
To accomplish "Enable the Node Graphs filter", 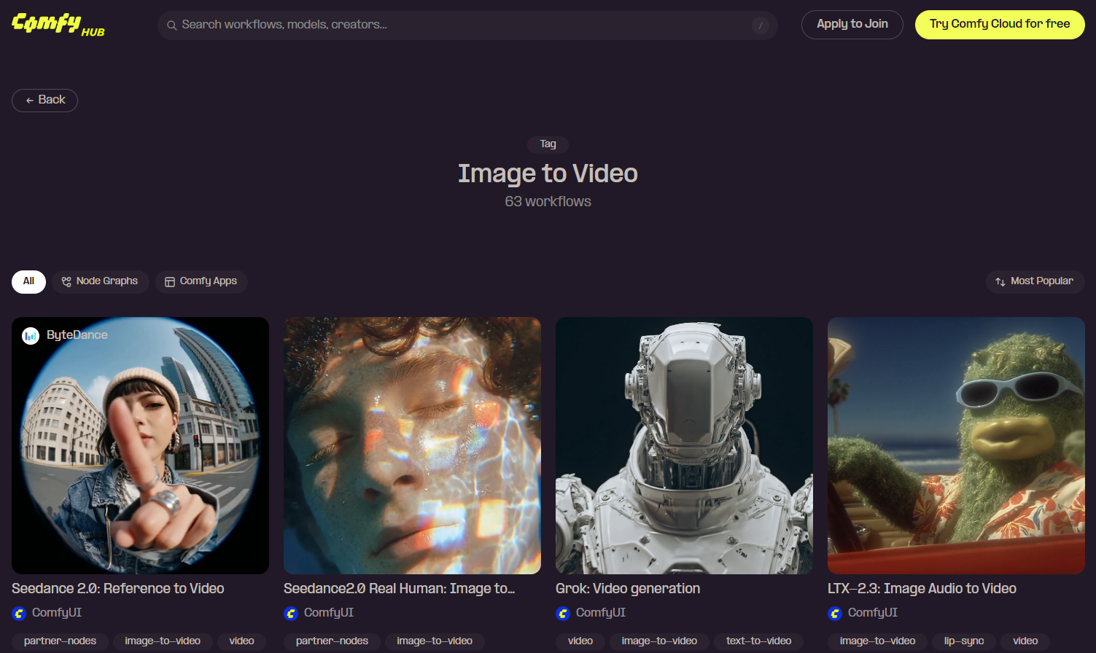I will click(100, 281).
